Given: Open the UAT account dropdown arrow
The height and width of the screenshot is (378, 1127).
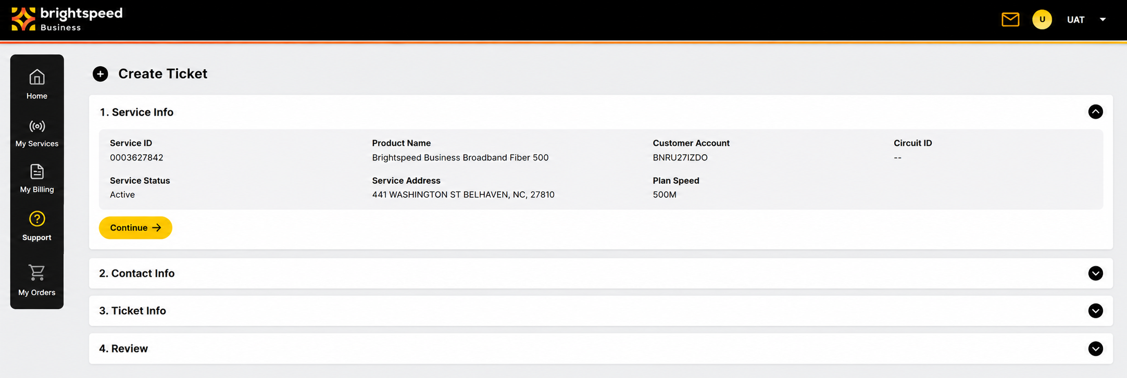Looking at the screenshot, I should tap(1103, 20).
